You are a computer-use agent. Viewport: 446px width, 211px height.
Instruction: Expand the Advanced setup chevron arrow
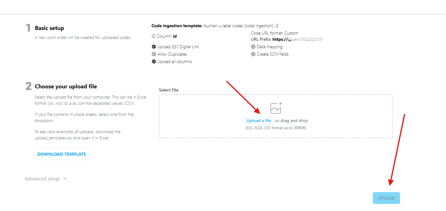coord(65,179)
